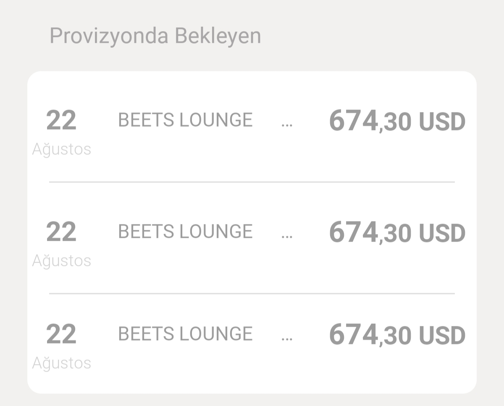Click the Provizyonda Bekleyen section header

155,36
